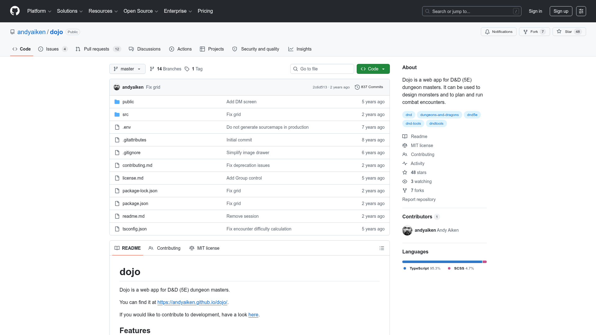
Task: Open the andyaiken.github.io/dojo link
Action: pos(192,302)
